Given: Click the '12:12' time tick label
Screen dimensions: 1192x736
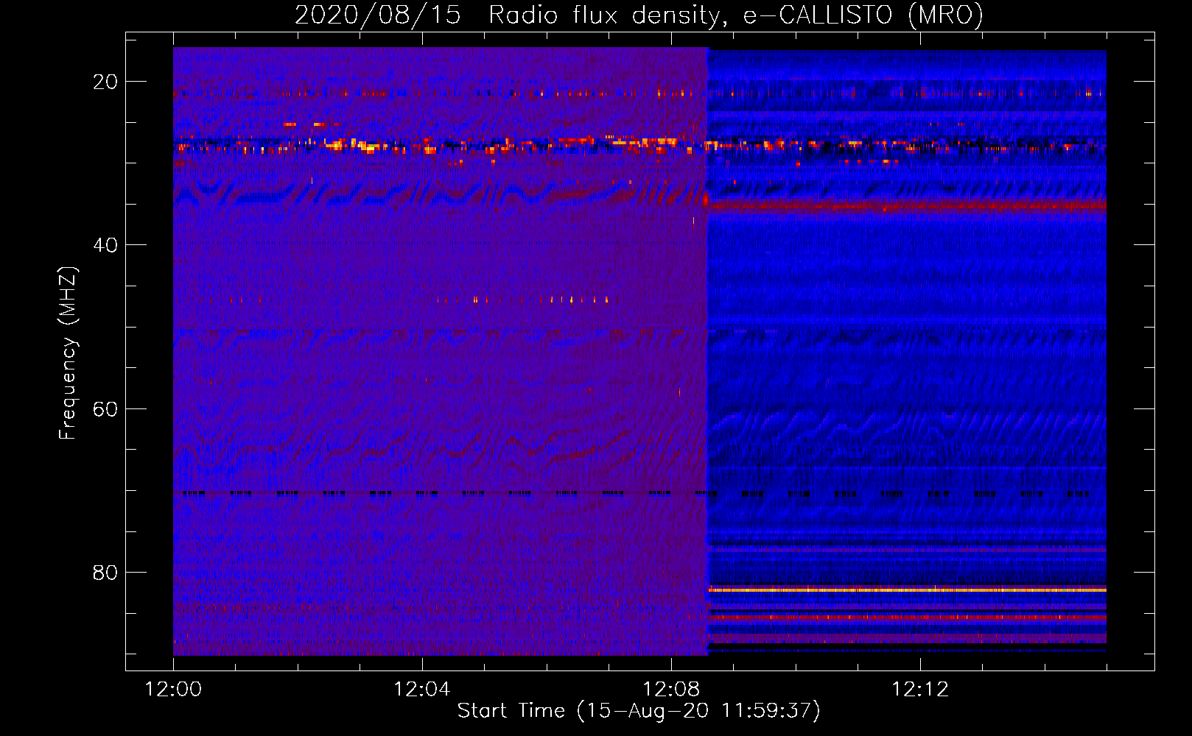Looking at the screenshot, I should tap(920, 690).
